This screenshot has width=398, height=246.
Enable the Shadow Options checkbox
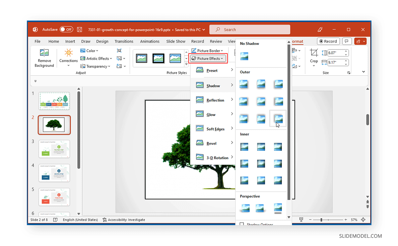(242, 224)
